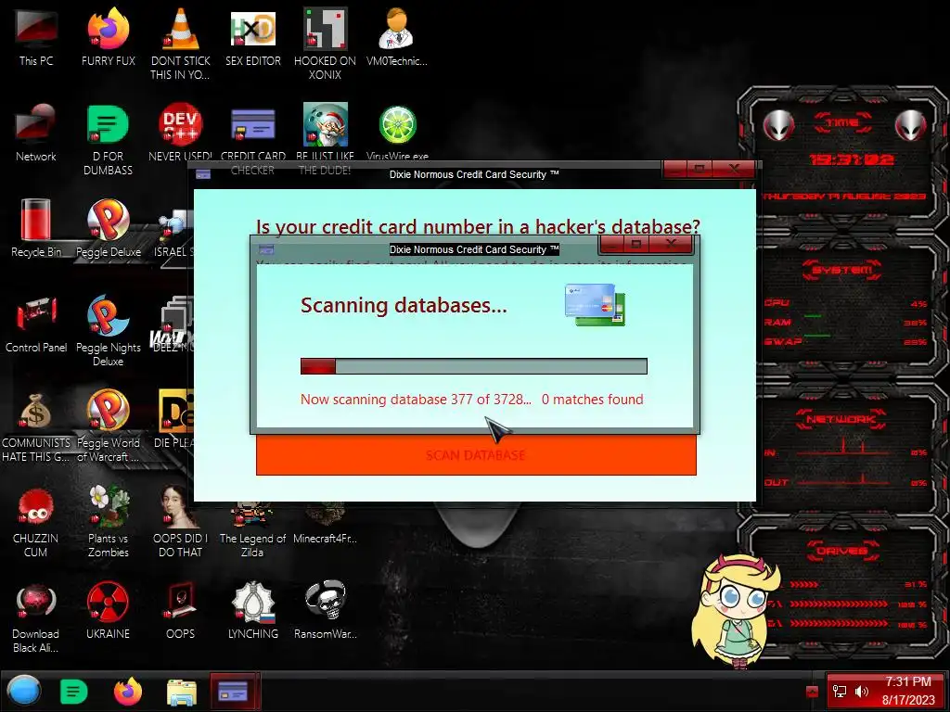Open the CHUZZIN CUM red fuzzy icon
Viewport: 950px width, 712px height.
pyautogui.click(x=36, y=522)
